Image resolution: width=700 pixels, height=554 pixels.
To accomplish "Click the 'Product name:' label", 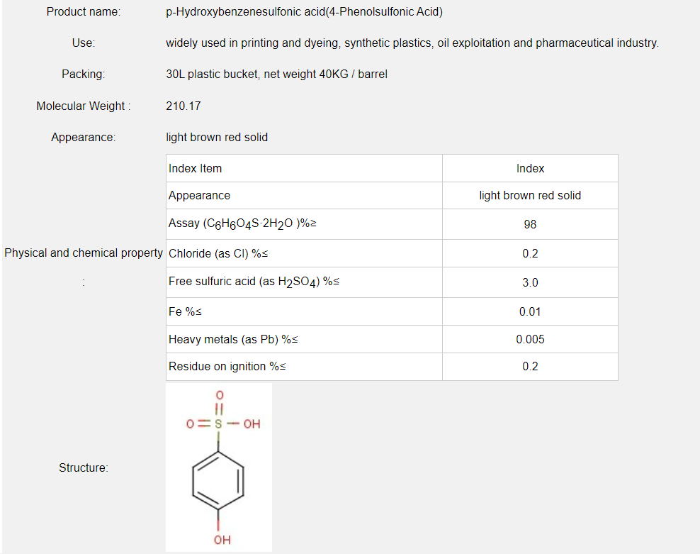I will [84, 12].
